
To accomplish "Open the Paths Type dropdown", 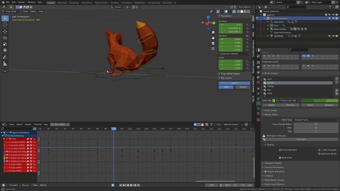I will 316,120.
